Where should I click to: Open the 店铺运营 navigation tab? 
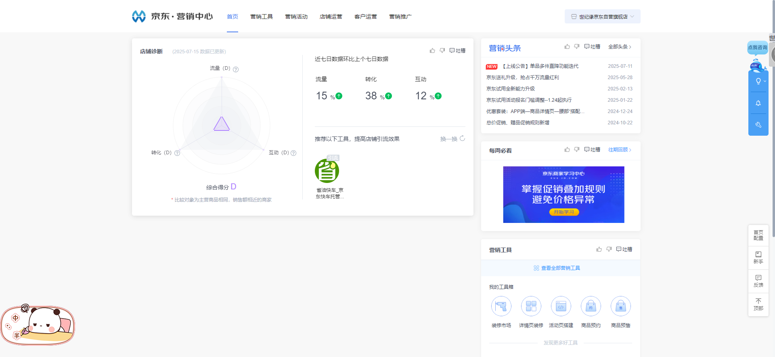pos(331,17)
